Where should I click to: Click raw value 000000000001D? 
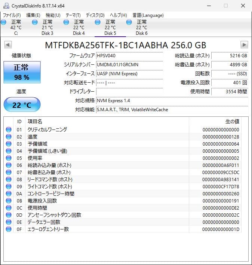[x=221, y=229]
